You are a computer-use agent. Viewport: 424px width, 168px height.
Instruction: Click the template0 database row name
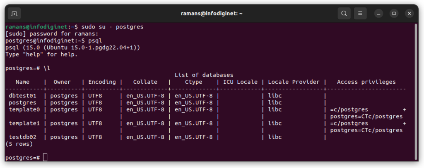coord(24,109)
